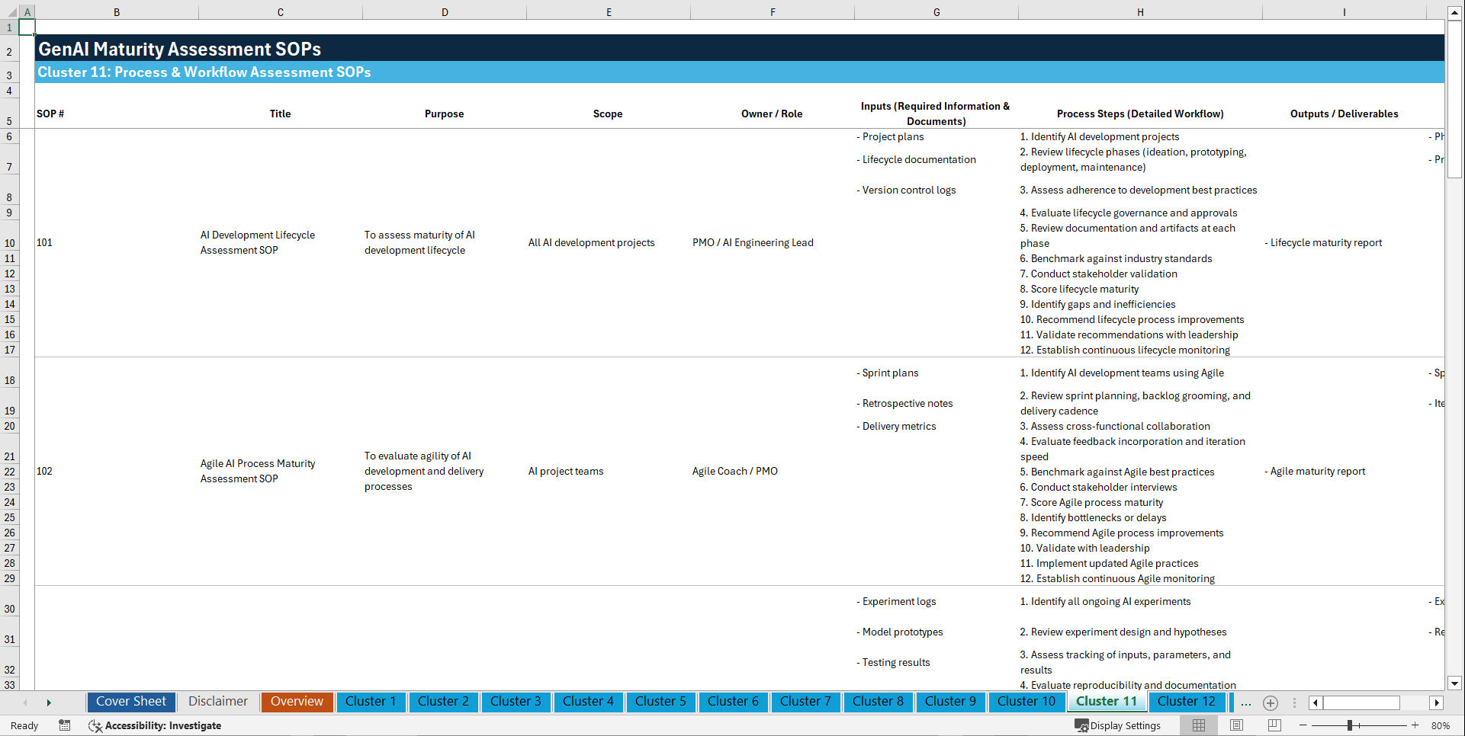Open Display Settings from status bar
Image resolution: width=1465 pixels, height=736 pixels.
coord(1118,725)
